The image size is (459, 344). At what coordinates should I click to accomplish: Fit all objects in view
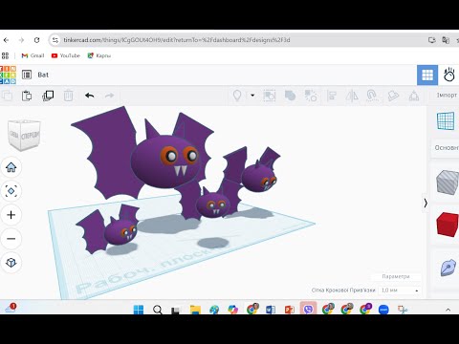[x=11, y=191]
